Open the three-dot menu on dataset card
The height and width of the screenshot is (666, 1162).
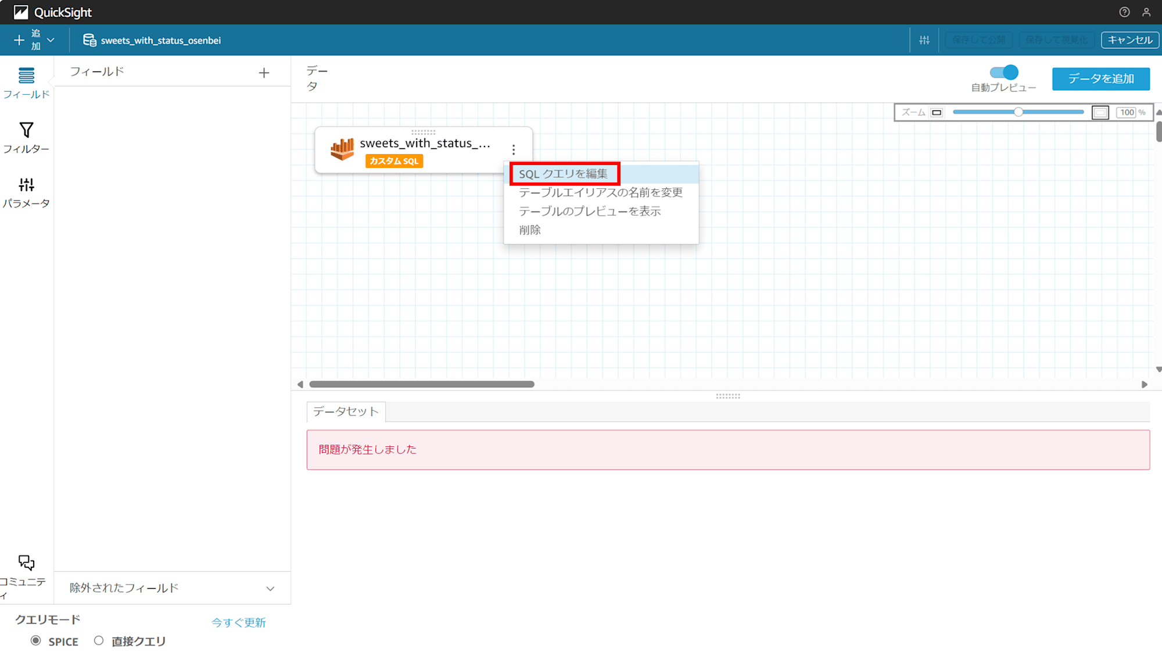click(514, 150)
